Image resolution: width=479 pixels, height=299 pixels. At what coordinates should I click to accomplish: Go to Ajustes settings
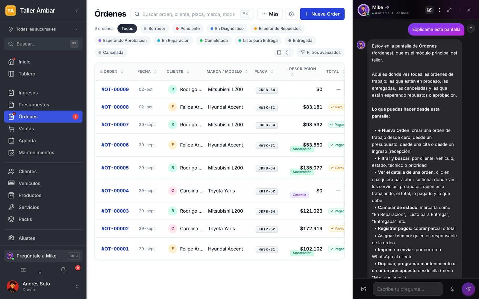click(x=43, y=238)
